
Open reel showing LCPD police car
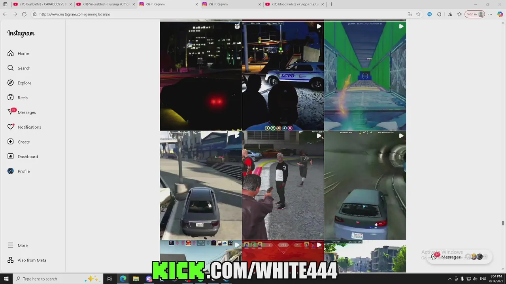283,76
